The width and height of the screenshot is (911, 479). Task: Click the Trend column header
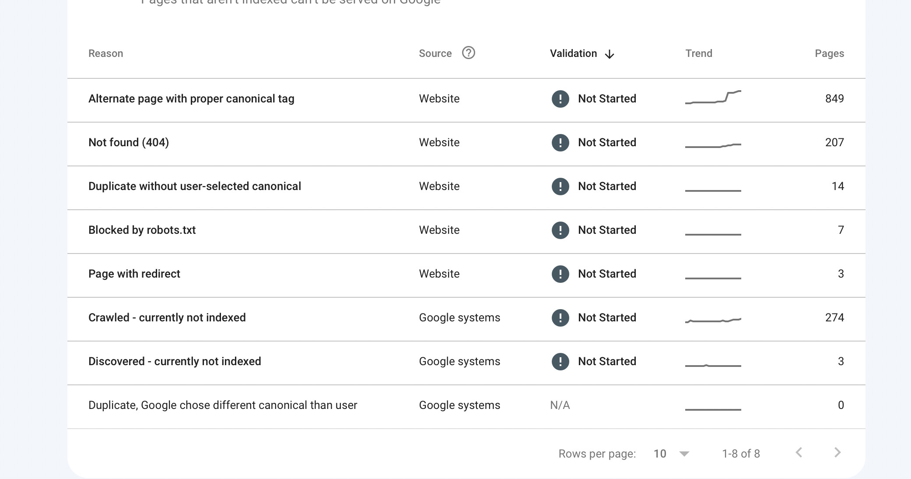(698, 53)
